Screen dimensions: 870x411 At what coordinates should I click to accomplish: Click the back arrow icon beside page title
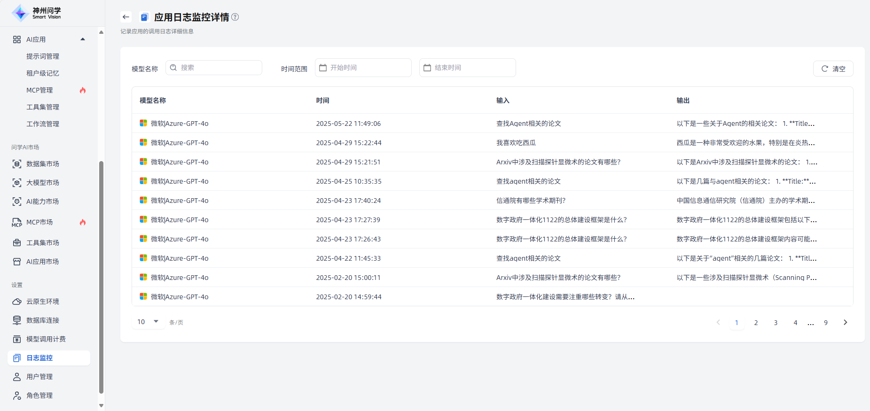[x=125, y=17]
